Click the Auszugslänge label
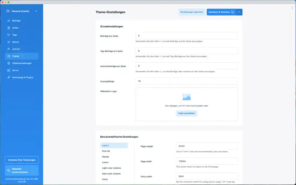 point(108,82)
